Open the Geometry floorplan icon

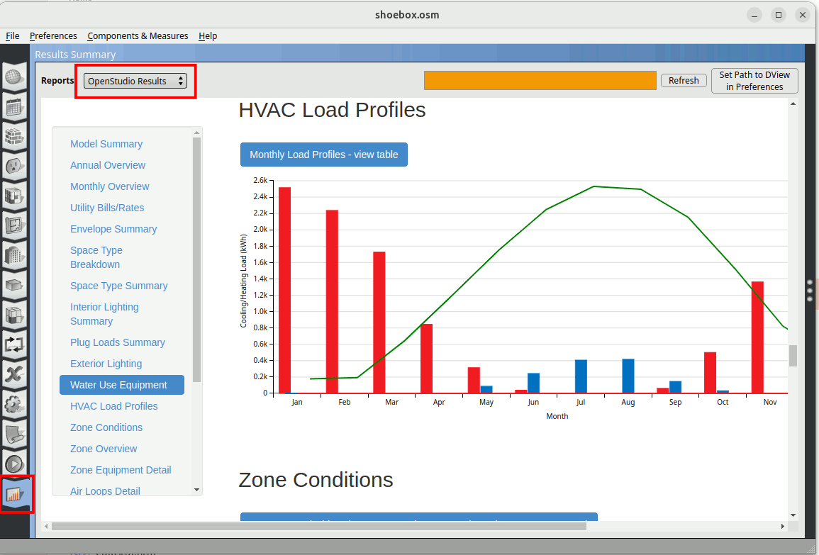tap(15, 225)
